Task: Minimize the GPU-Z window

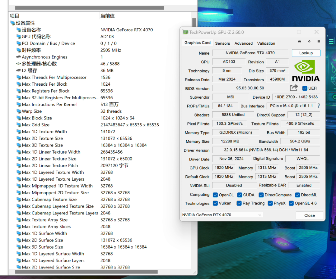Action: tap(282, 32)
